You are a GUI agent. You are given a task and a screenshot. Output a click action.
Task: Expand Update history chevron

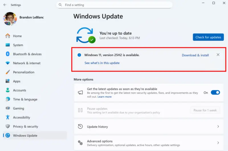coord(218,127)
